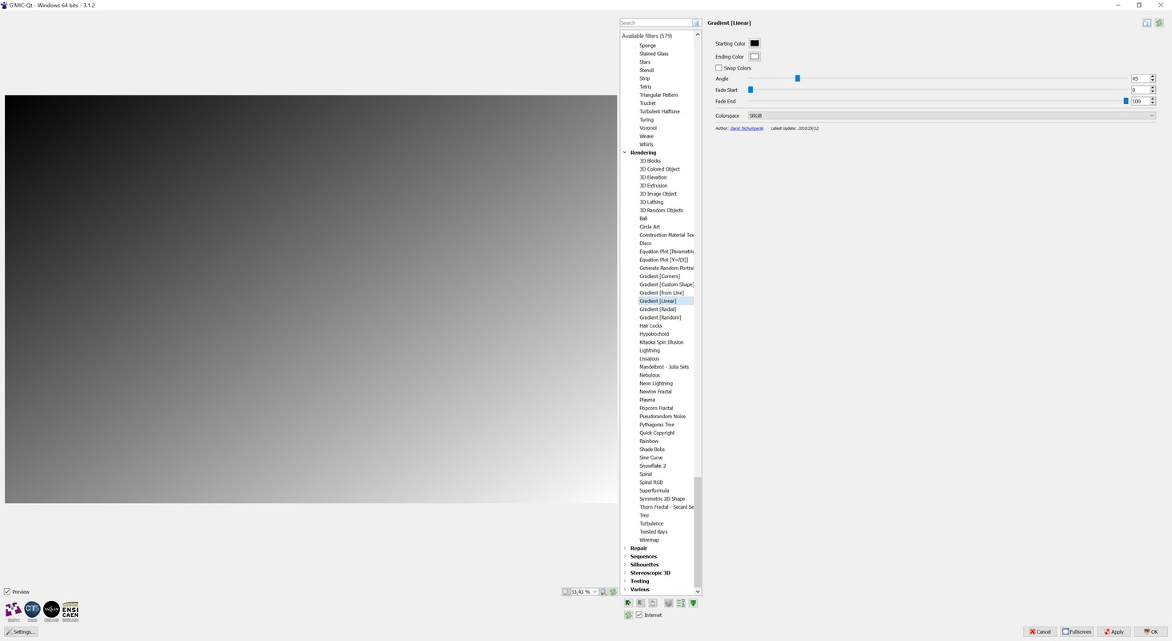The image size is (1172, 641).
Task: Open the David Tschumperlé author link
Action: [x=747, y=128]
